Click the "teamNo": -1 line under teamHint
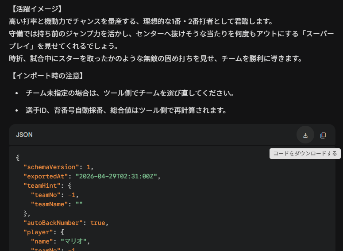The height and width of the screenshot is (251, 343). pos(55,195)
